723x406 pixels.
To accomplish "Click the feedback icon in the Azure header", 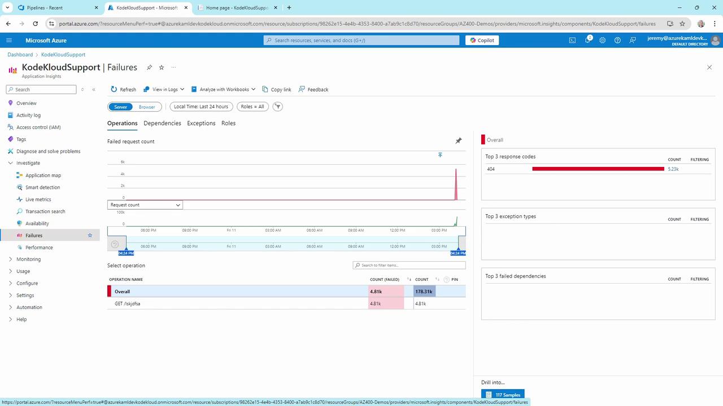I will point(633,40).
